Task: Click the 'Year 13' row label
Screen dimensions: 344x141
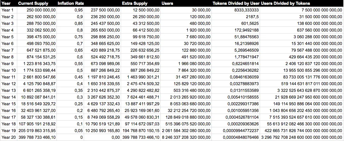Action: click(9, 90)
